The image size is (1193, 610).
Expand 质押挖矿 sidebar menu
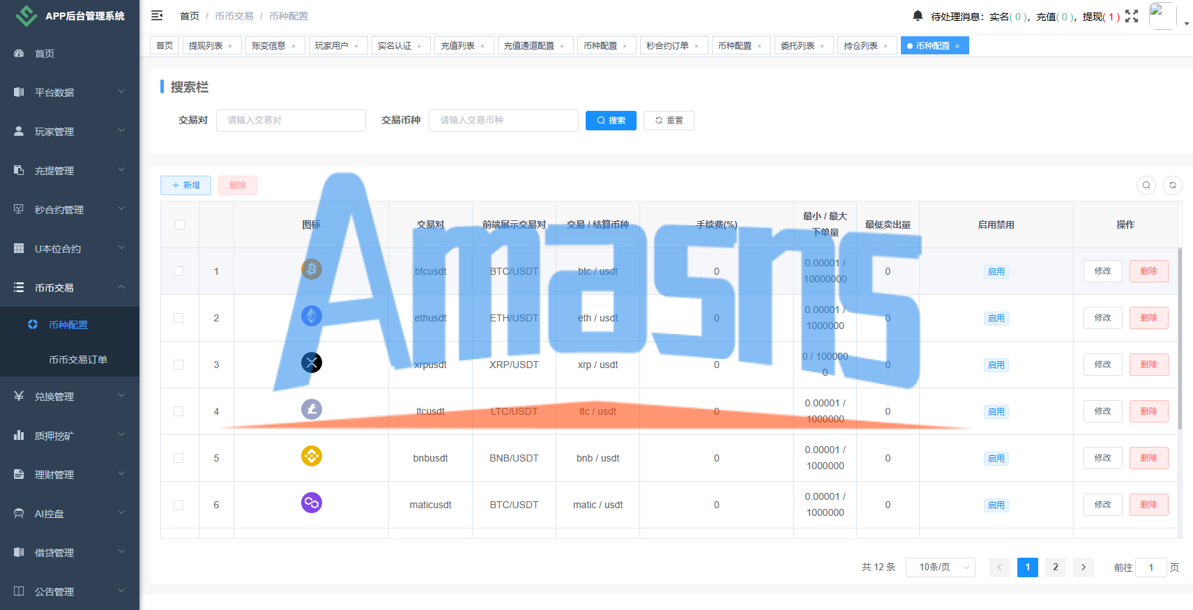pyautogui.click(x=70, y=436)
